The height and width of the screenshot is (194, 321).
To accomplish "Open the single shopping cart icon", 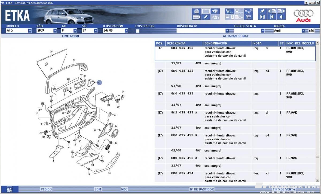I will pos(249,17).
